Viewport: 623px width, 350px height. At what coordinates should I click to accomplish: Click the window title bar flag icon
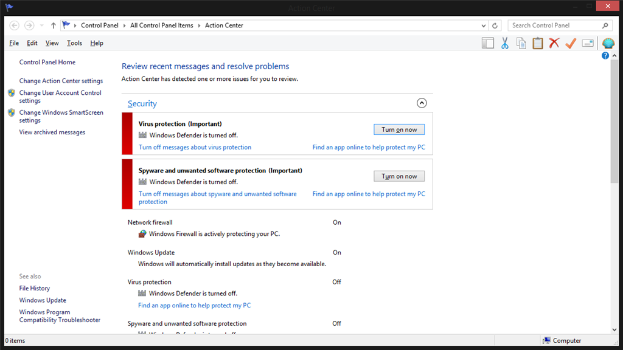coord(9,7)
